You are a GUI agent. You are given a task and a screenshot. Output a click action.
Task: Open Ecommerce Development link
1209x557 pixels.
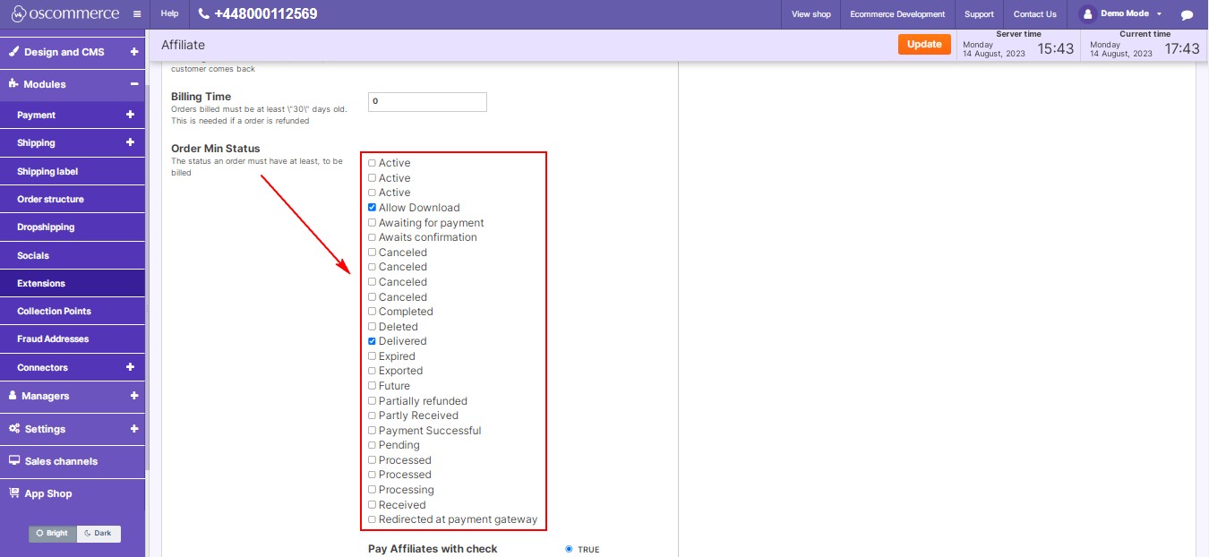897,14
